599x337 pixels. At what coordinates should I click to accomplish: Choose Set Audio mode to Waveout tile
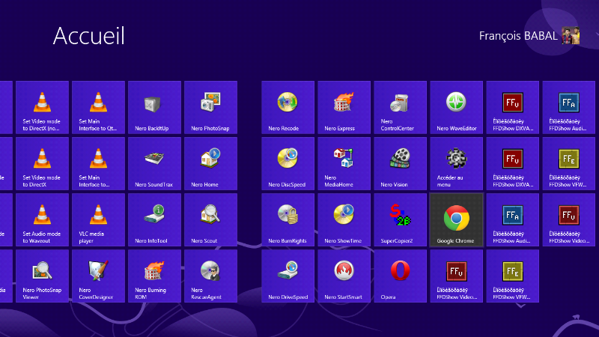click(x=42, y=219)
